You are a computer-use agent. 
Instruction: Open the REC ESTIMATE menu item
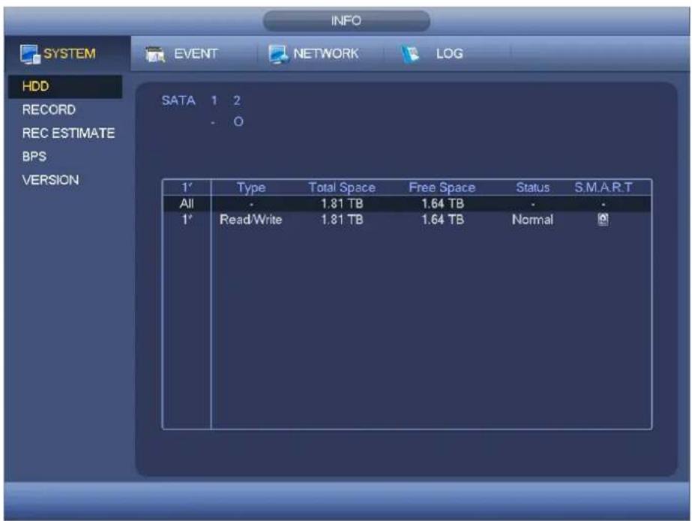point(68,133)
